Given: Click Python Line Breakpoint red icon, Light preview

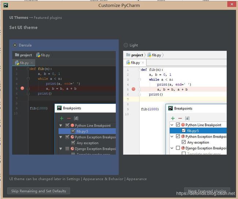Looking at the screenshot, I should (183, 125).
